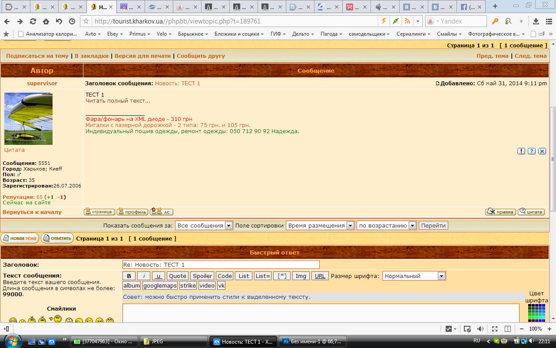Image resolution: width=556 pixels, height=348 pixels.
Task: Open the Размер шрифта Нормальный dropdown
Action: [414, 276]
